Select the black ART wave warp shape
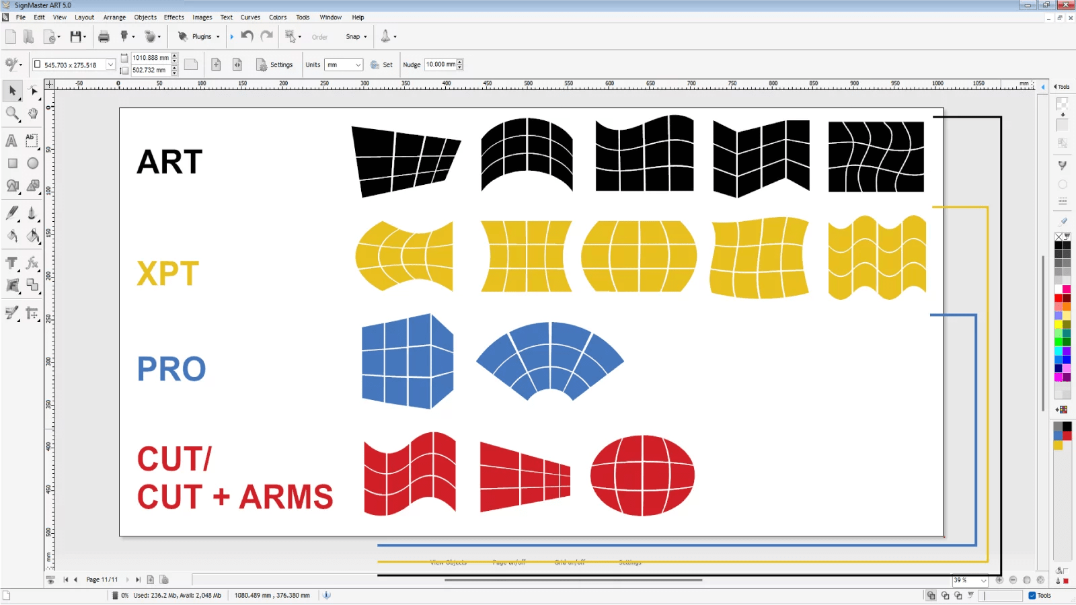The width and height of the screenshot is (1076, 605). coord(644,153)
